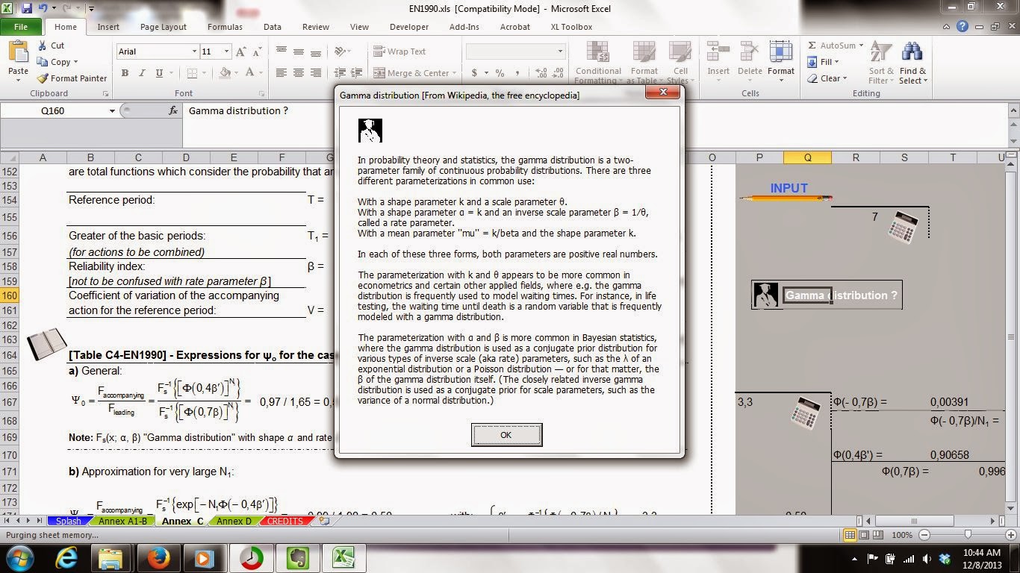The height and width of the screenshot is (573, 1020).
Task: Decrease font size with shrink font icon
Action: 258,51
